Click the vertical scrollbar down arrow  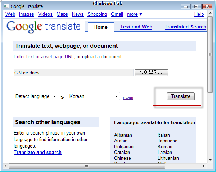click(210, 160)
